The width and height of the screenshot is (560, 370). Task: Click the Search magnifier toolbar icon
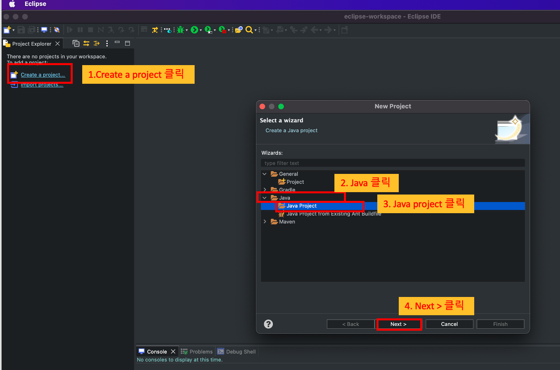pos(249,30)
